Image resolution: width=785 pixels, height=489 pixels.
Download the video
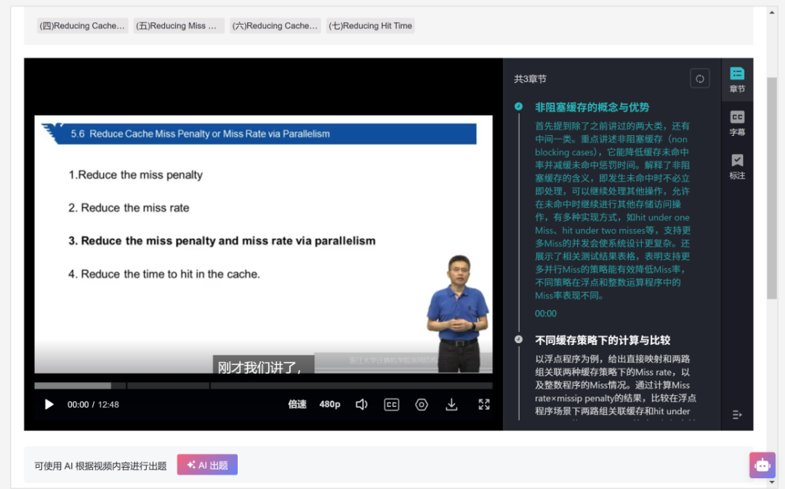coord(451,405)
